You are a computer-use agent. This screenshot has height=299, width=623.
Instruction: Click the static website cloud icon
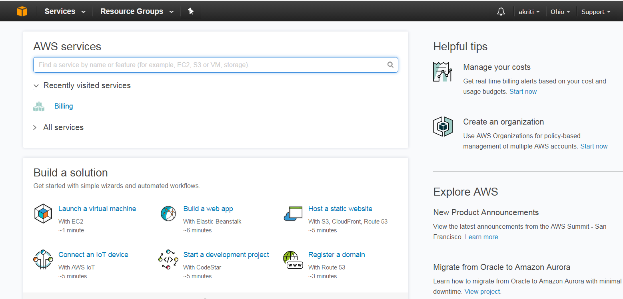[293, 214]
